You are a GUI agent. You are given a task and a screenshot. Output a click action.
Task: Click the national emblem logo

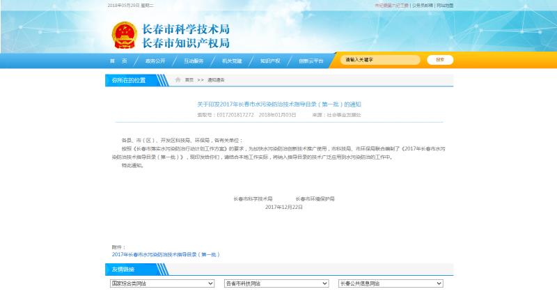pyautogui.click(x=124, y=35)
